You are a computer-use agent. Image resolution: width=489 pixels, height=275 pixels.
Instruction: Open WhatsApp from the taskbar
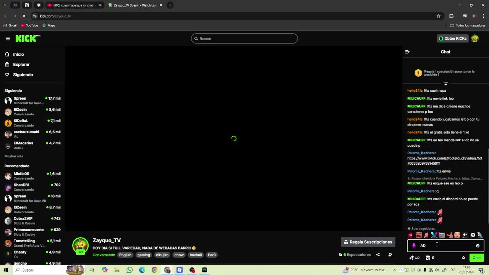(x=130, y=270)
